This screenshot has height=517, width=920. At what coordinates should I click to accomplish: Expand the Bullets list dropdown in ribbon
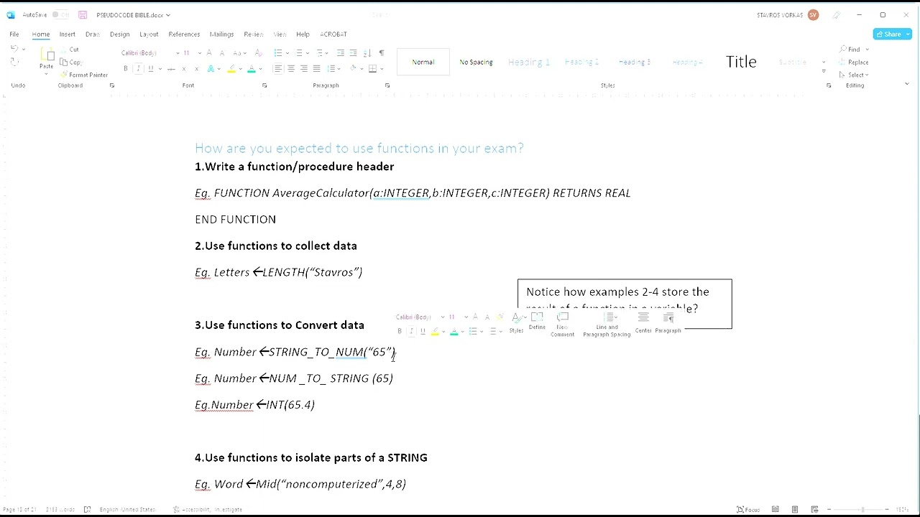(287, 53)
